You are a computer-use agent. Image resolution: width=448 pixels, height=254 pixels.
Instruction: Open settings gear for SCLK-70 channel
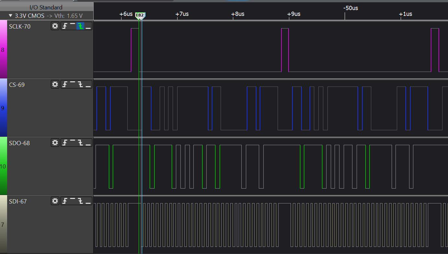[x=55, y=26]
